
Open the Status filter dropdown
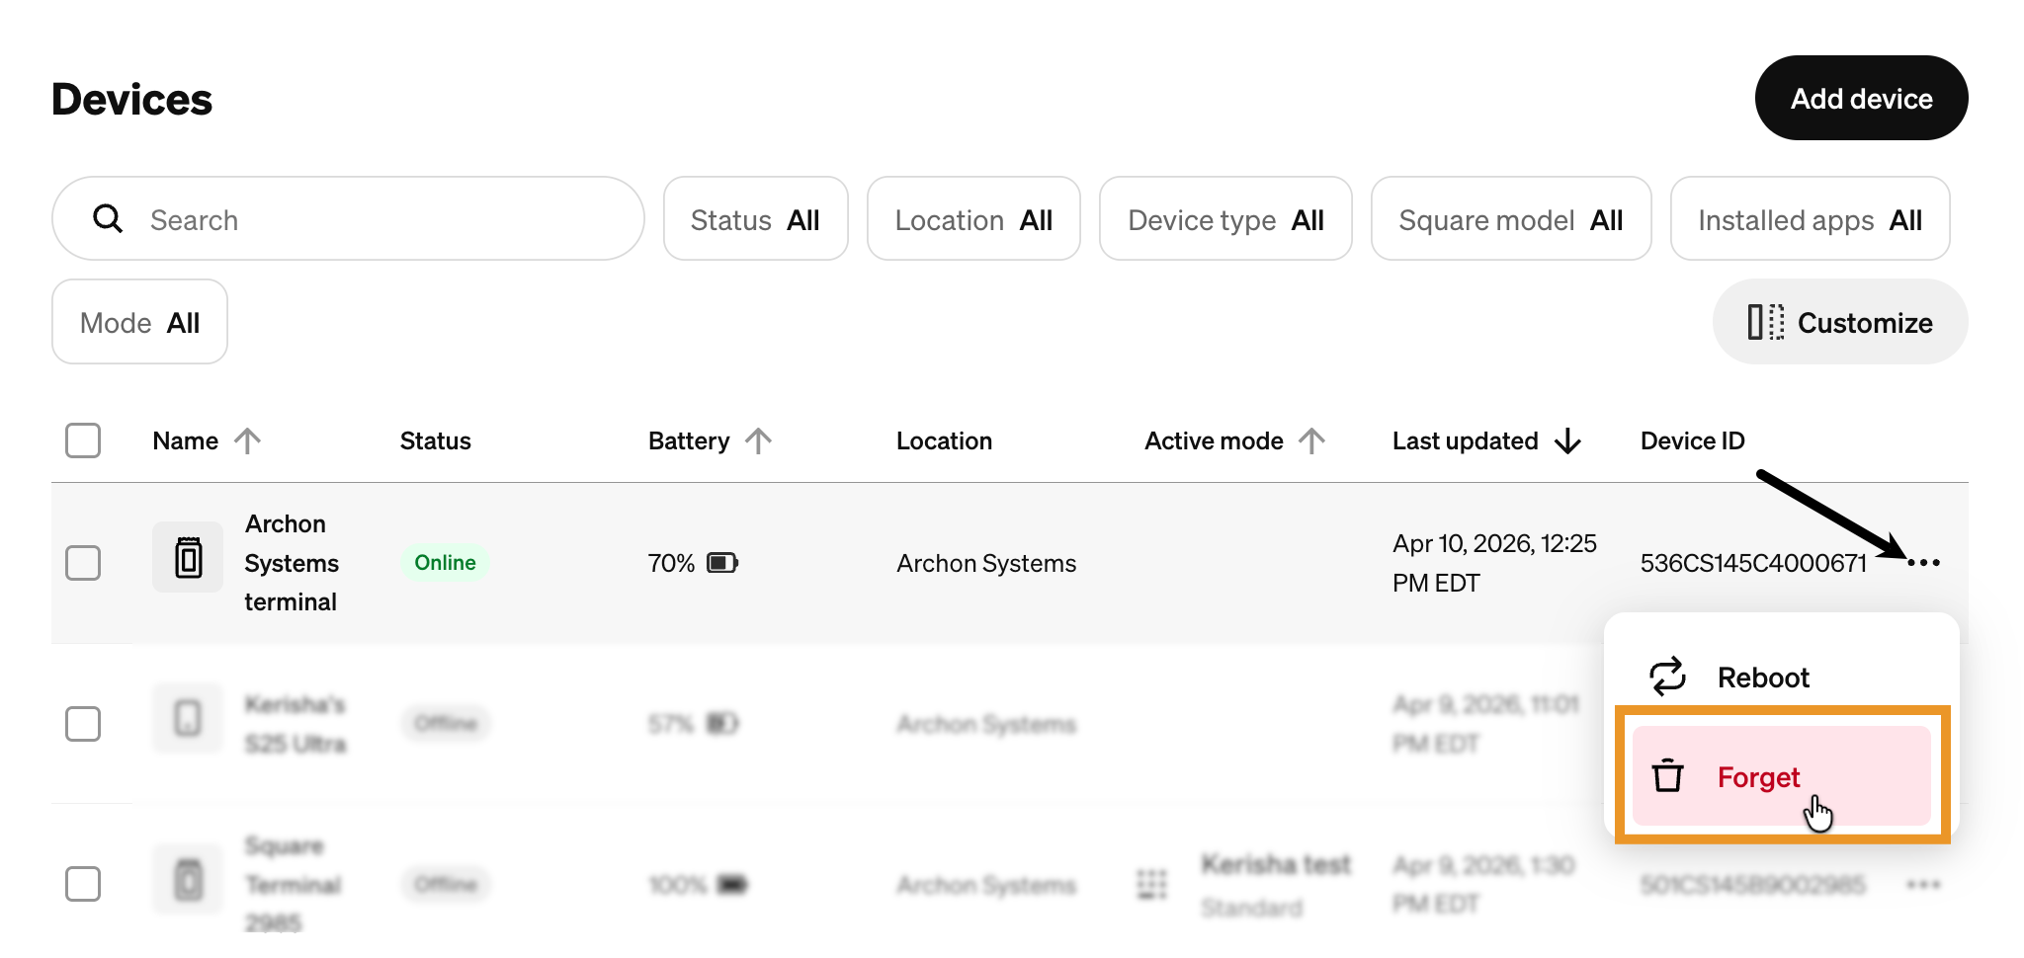pos(755,219)
